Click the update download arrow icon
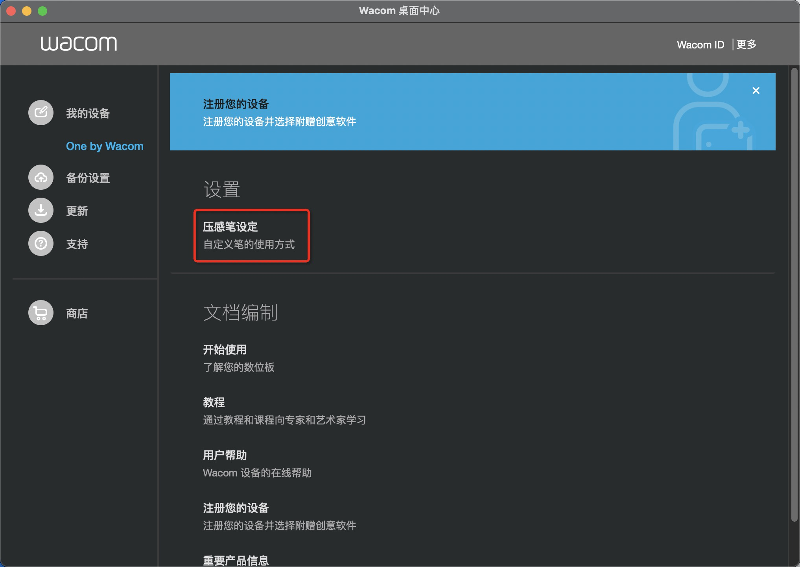Image resolution: width=800 pixels, height=567 pixels. pos(41,210)
